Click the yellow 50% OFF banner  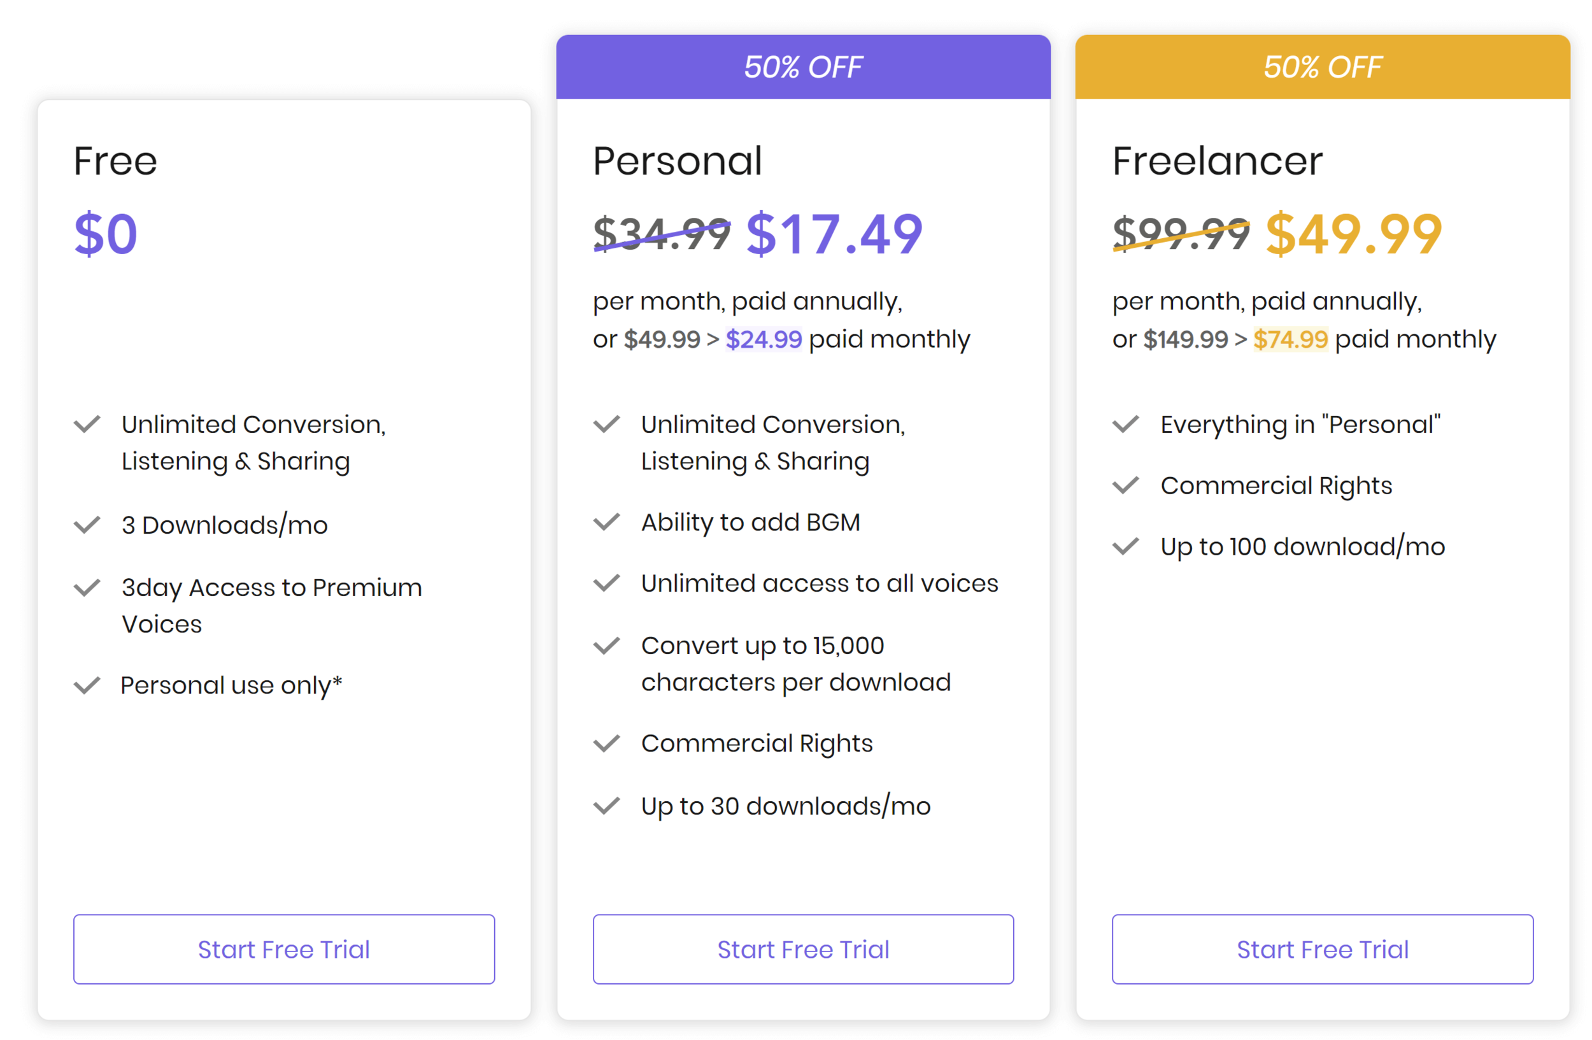[1322, 67]
